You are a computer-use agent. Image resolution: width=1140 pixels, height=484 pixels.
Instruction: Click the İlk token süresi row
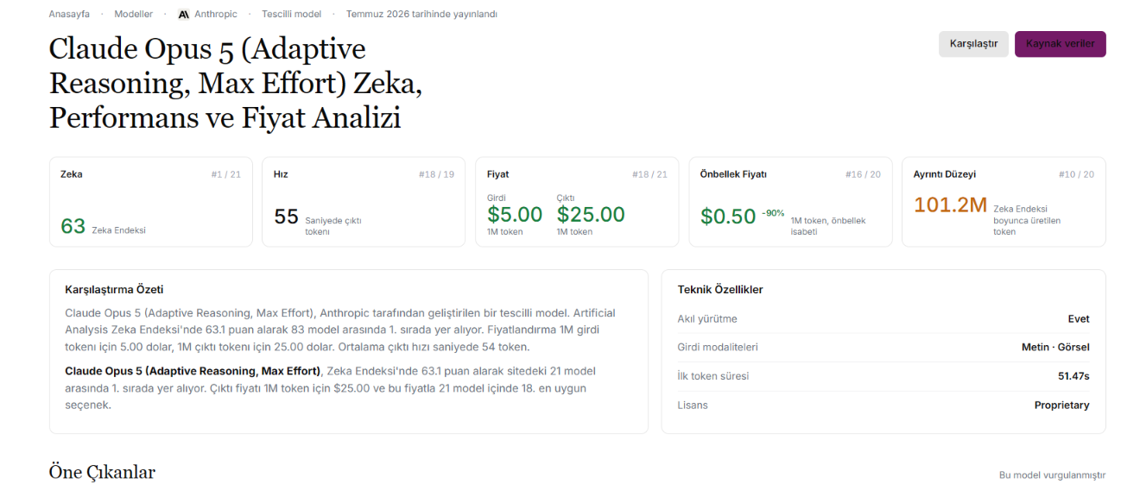pos(883,376)
